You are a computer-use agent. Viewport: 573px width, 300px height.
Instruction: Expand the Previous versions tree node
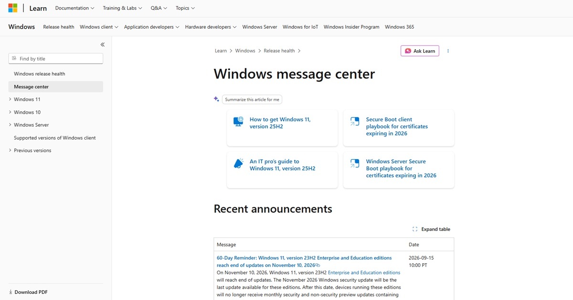[10, 150]
